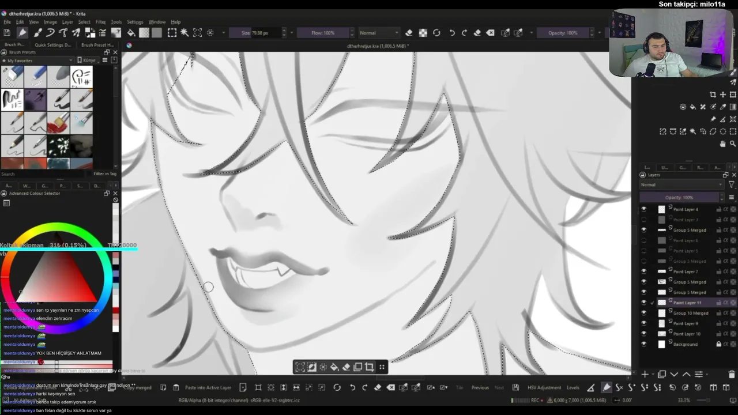
Task: Toggle eraser mode next to the Normal blend dropdown
Action: pos(409,33)
